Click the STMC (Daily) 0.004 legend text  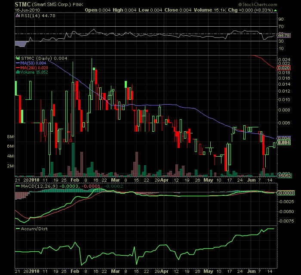click(x=44, y=58)
